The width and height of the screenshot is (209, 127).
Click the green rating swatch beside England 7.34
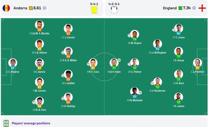(x=180, y=8)
